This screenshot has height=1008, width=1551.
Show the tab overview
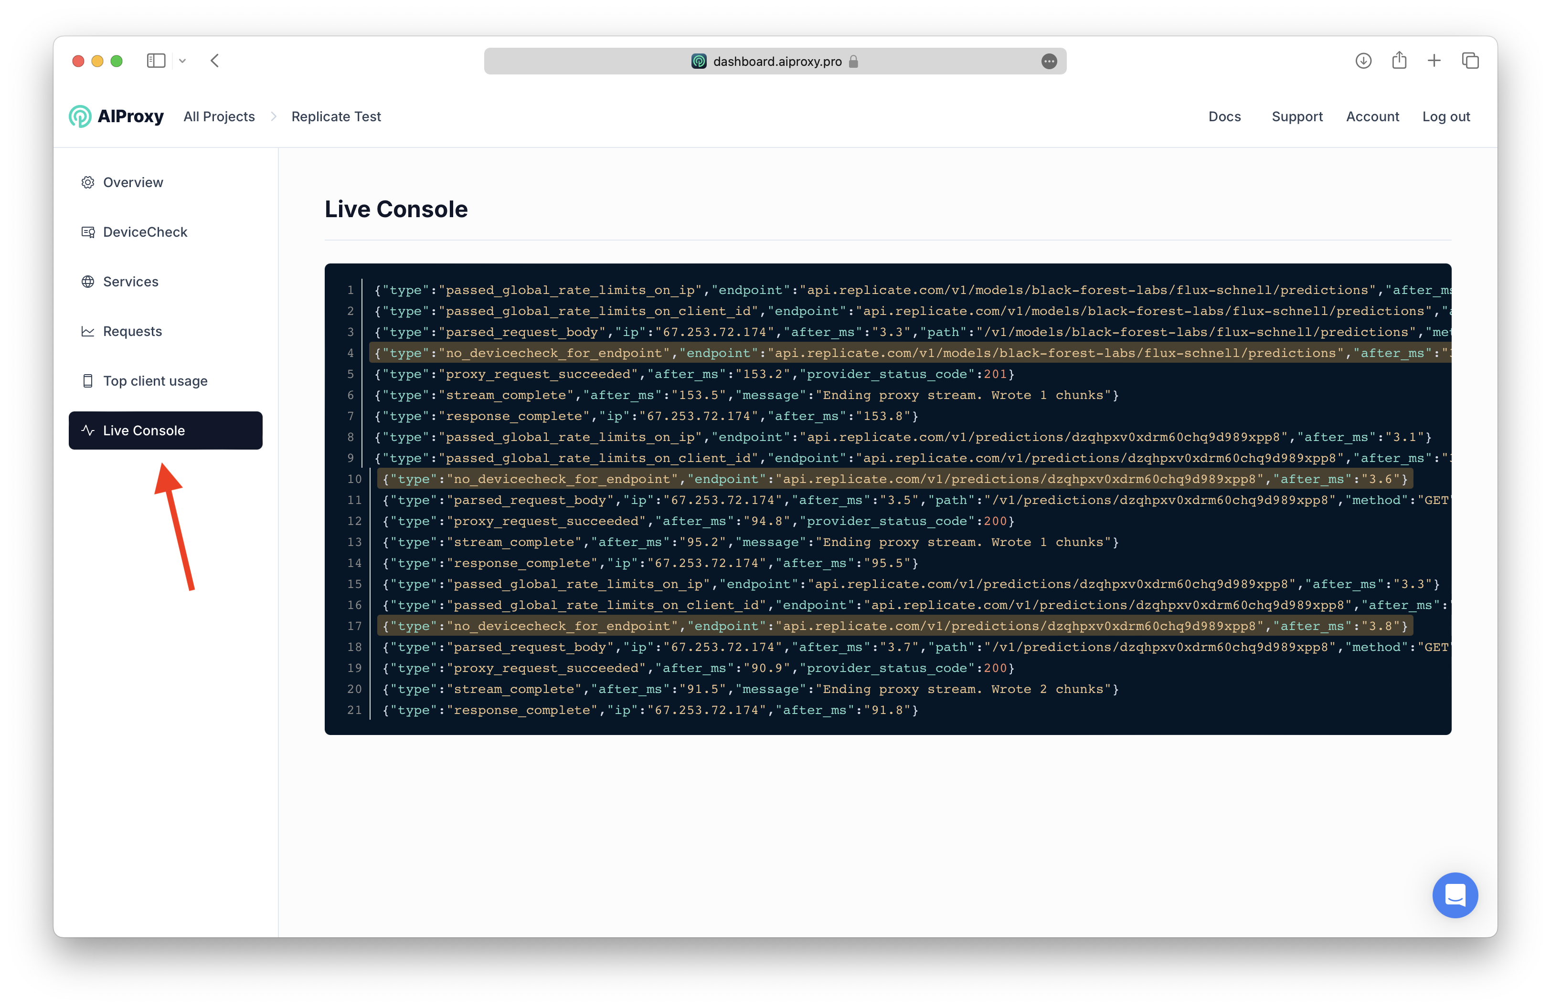pyautogui.click(x=1470, y=61)
